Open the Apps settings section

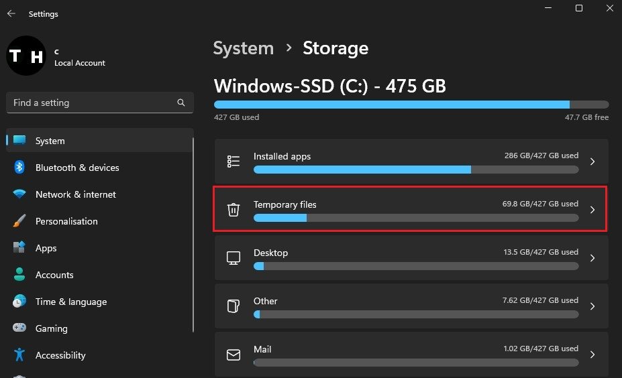coord(46,248)
